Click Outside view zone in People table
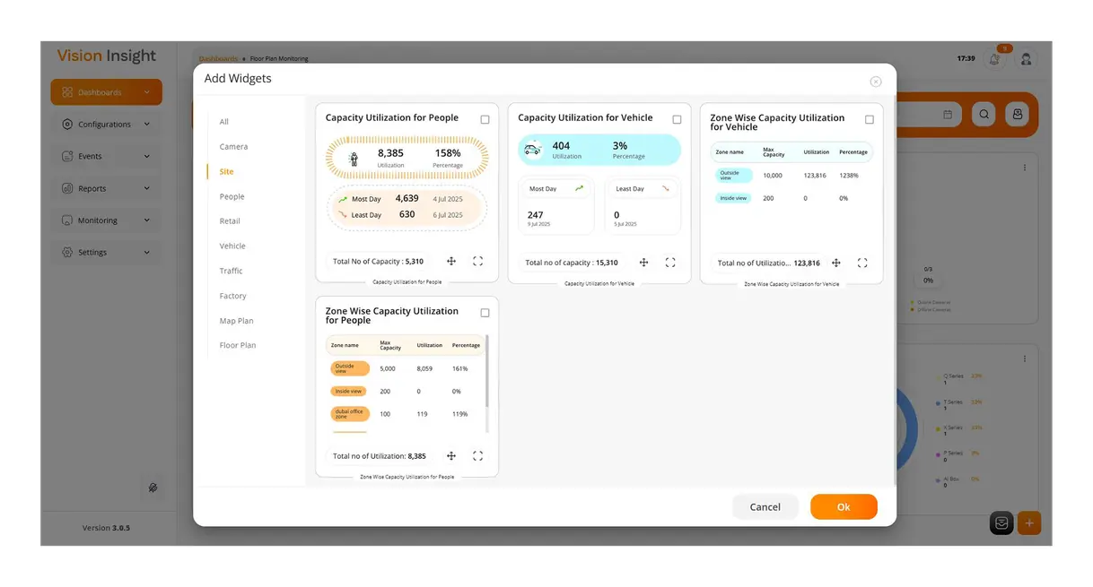Image resolution: width=1093 pixels, height=587 pixels. coord(350,368)
